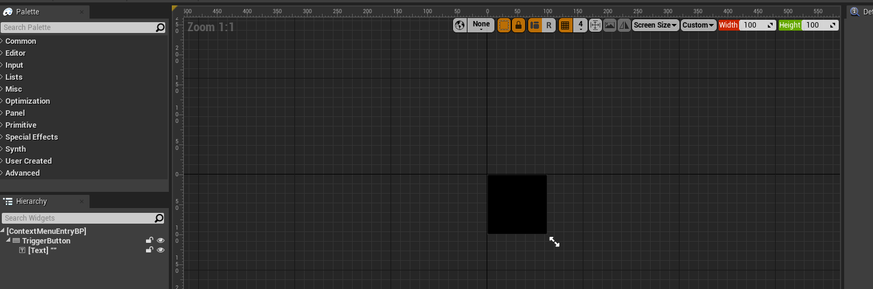Click the Hierarchy tab list icon
Viewport: 873px width, 289px height.
click(8, 201)
